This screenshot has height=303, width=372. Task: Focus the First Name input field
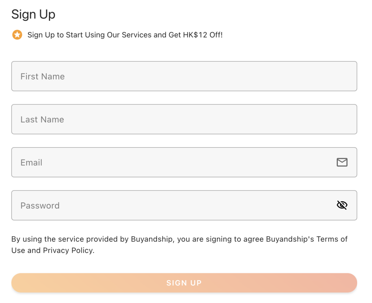tap(184, 76)
